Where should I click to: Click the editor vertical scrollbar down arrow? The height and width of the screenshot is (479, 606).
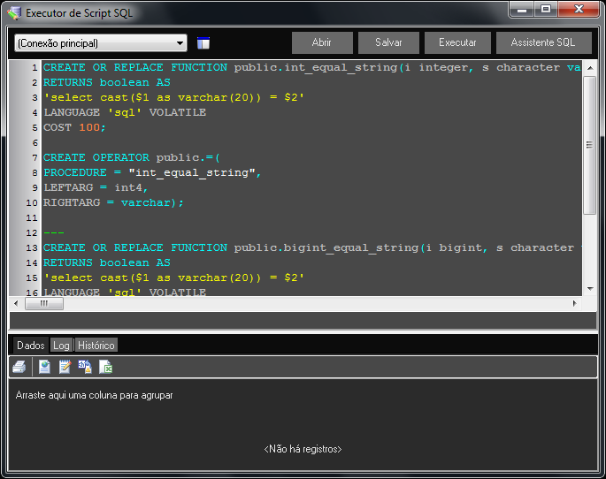[x=590, y=289]
